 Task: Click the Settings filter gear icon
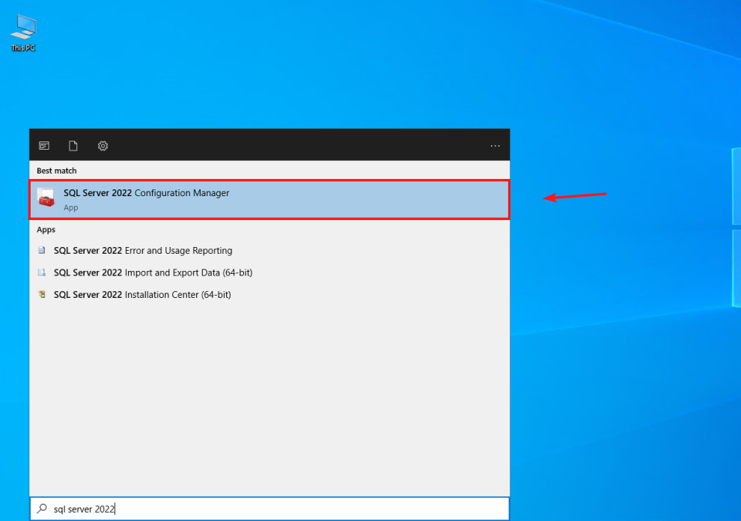103,145
